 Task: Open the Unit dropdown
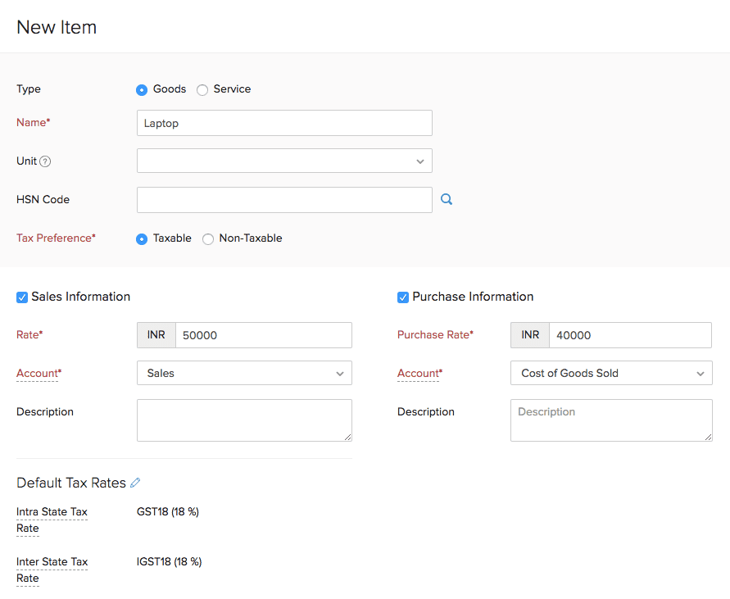coord(284,161)
